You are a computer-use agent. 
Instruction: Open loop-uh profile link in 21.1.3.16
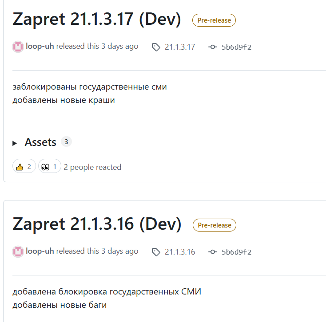pyautogui.click(x=40, y=251)
